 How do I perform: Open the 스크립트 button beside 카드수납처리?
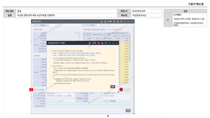click(x=127, y=90)
